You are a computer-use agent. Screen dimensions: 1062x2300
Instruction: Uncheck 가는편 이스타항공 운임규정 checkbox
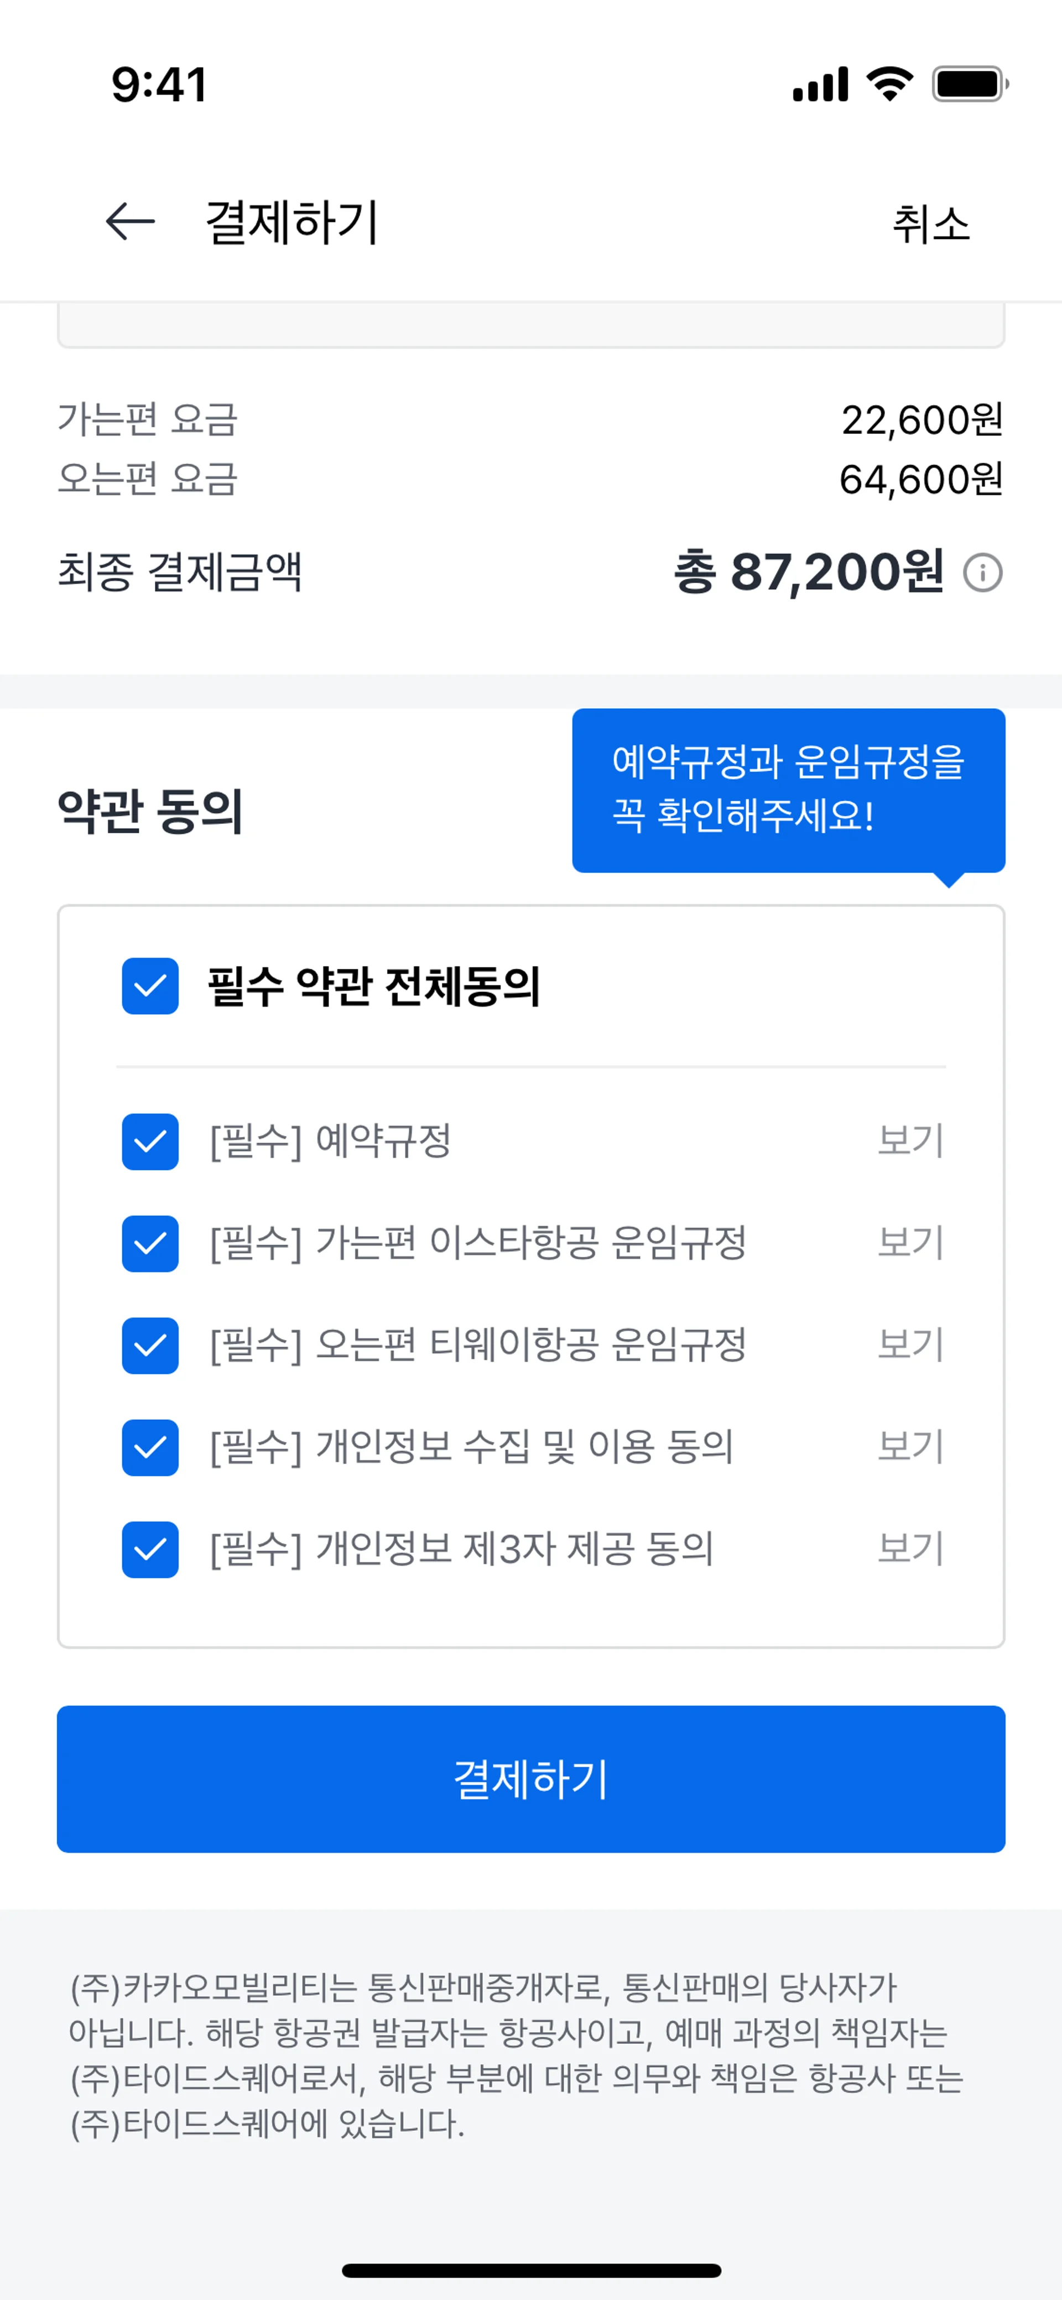pyautogui.click(x=150, y=1243)
